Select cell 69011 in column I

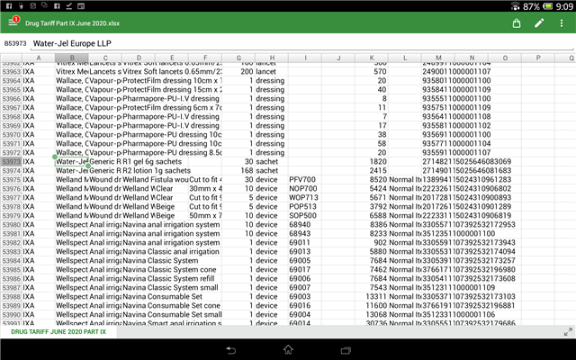(305, 242)
